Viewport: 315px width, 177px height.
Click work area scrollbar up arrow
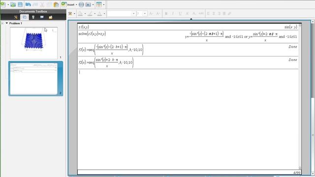(313, 22)
